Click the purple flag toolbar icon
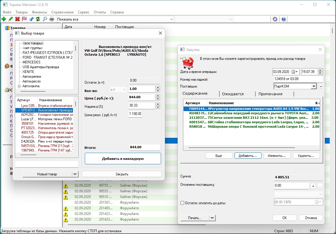336x234 pixels. point(24,19)
